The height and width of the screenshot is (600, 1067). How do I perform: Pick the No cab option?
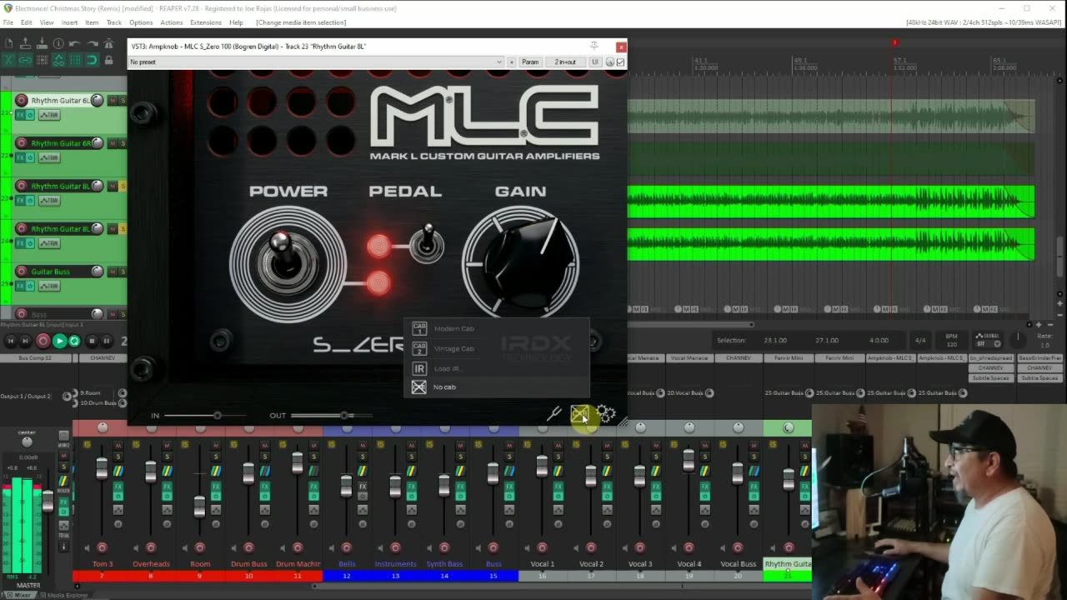point(496,387)
